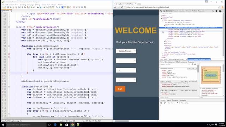The width and height of the screenshot is (226, 127).
Task: Open the Language menu in Notepad++
Action: (30, 5)
